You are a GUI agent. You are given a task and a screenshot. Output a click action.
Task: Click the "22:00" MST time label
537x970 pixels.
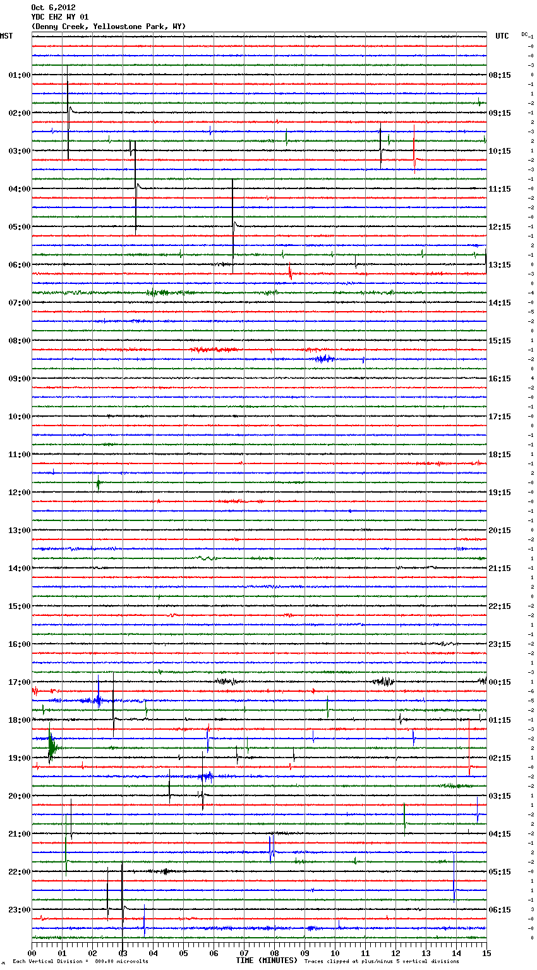[19, 872]
